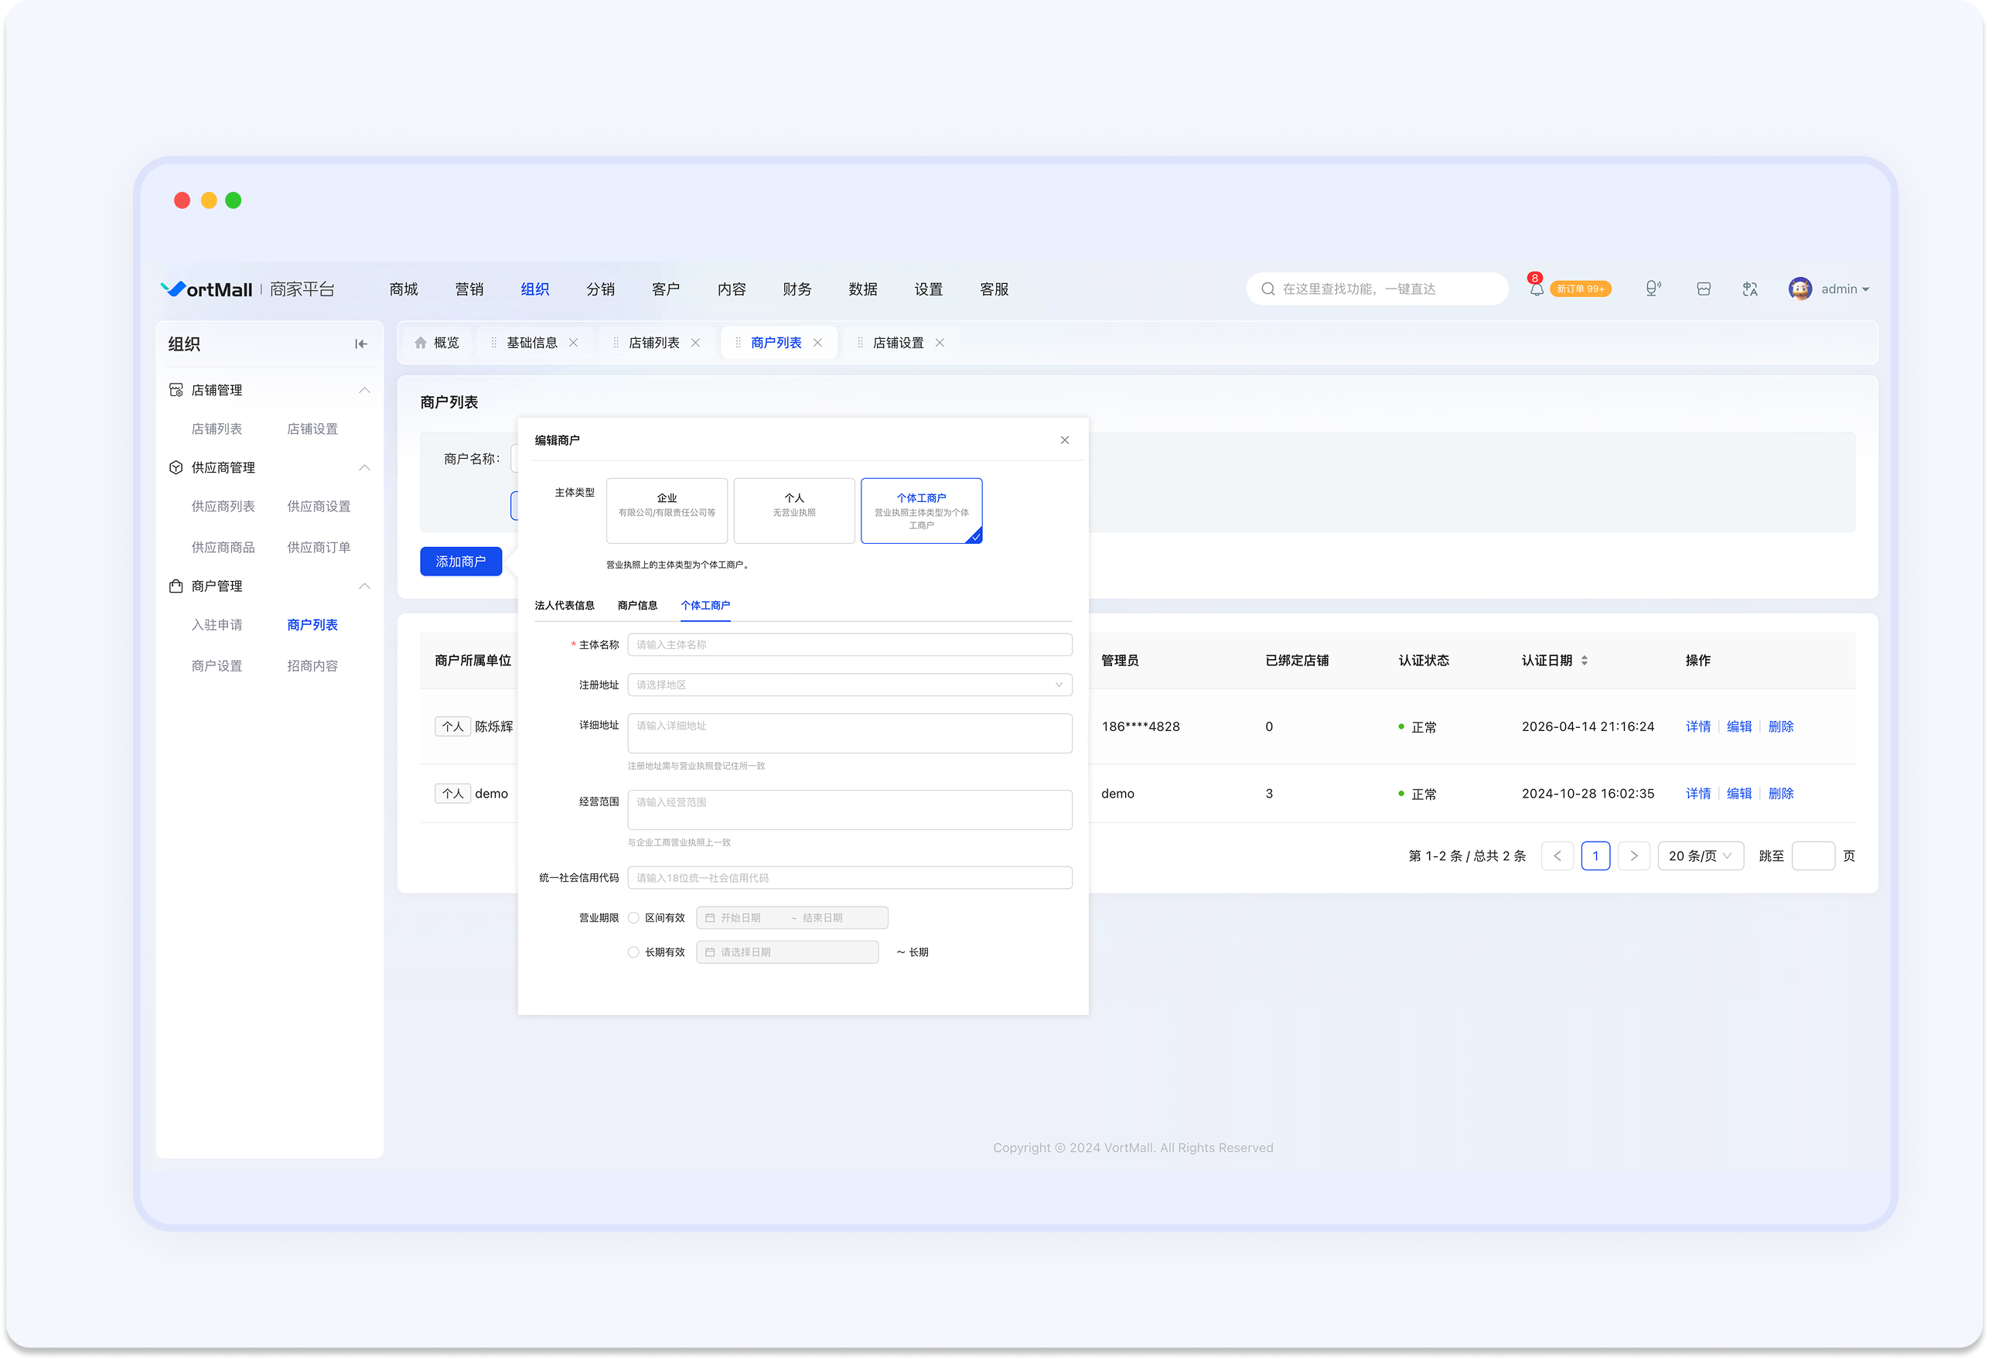
Task: Collapse the 供应商管理 menu group
Action: point(364,467)
